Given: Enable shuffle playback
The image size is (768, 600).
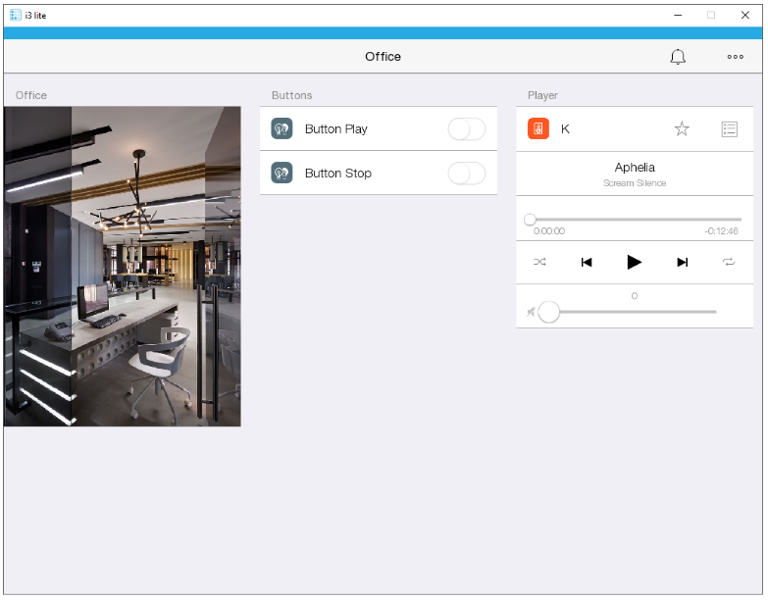Looking at the screenshot, I should coord(540,262).
